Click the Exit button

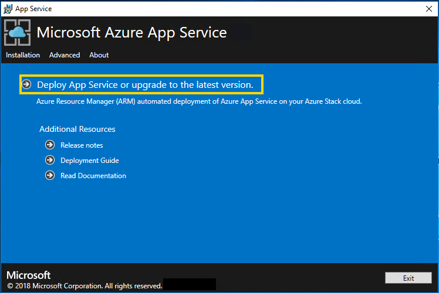[408, 278]
